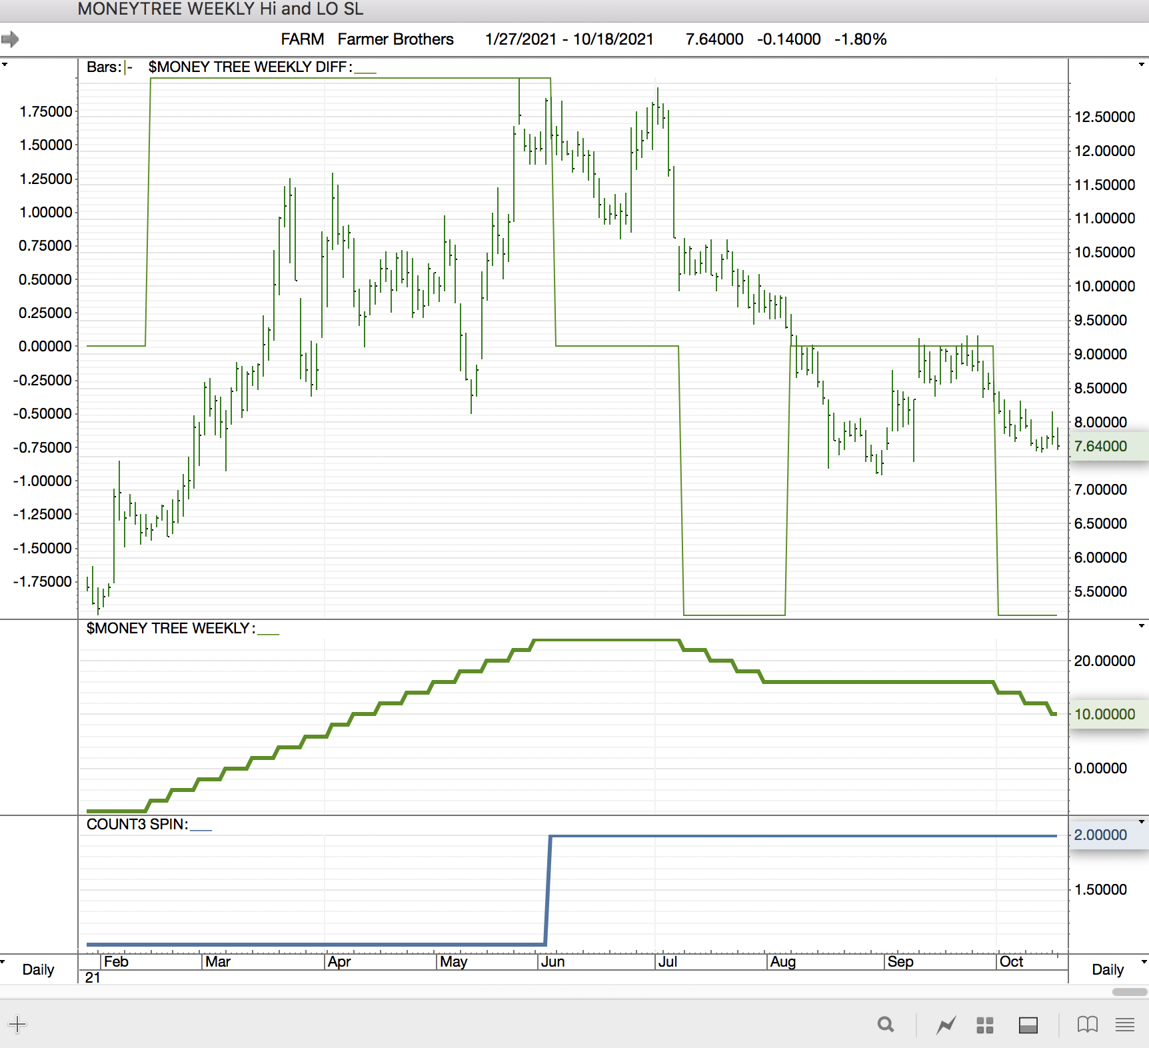Viewport: 1149px width, 1048px height.
Task: Click the magnifying glass search icon
Action: 886,1025
